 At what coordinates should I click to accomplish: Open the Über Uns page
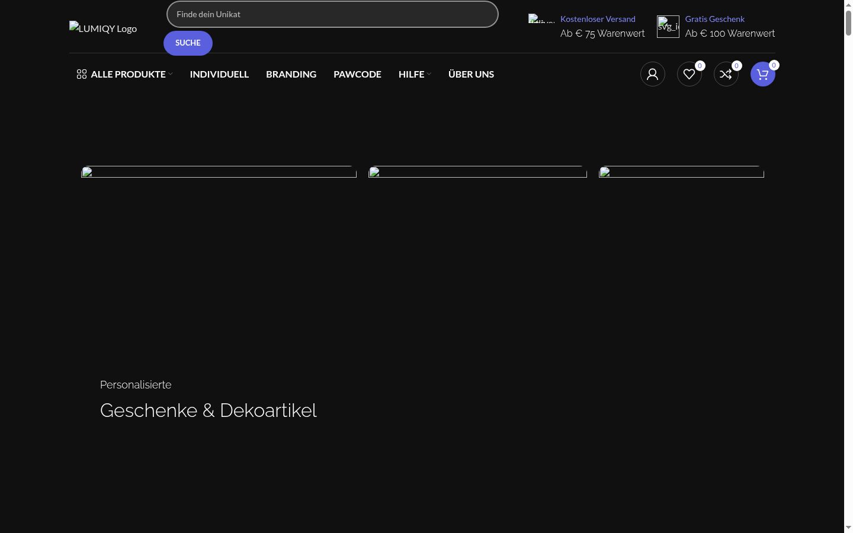pos(471,74)
